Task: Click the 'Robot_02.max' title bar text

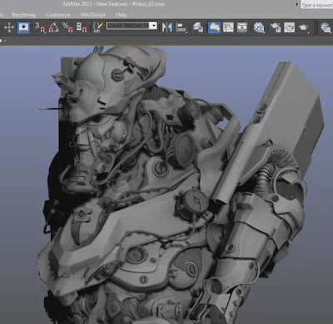Action: click(x=148, y=4)
